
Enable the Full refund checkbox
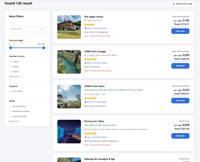10,91
